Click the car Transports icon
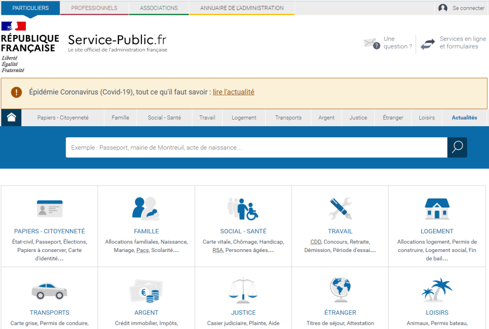The width and height of the screenshot is (489, 329). [x=49, y=290]
